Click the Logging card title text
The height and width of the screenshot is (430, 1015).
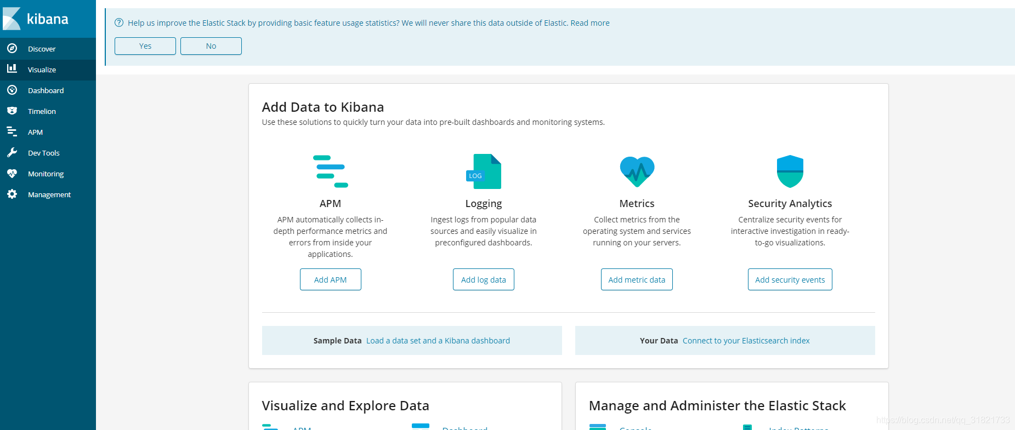[484, 204]
